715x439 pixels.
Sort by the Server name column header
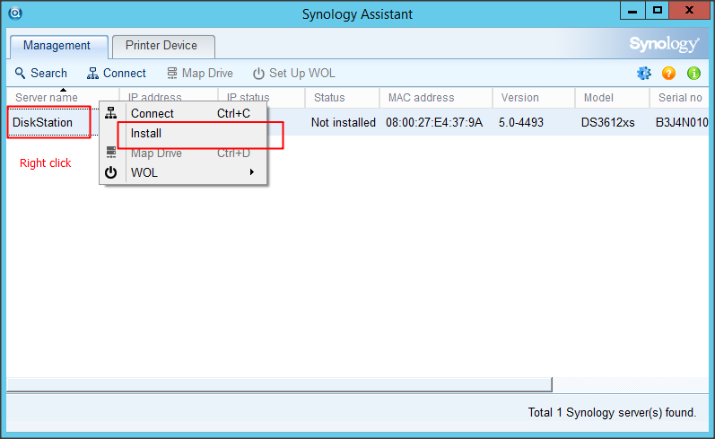pyautogui.click(x=47, y=97)
